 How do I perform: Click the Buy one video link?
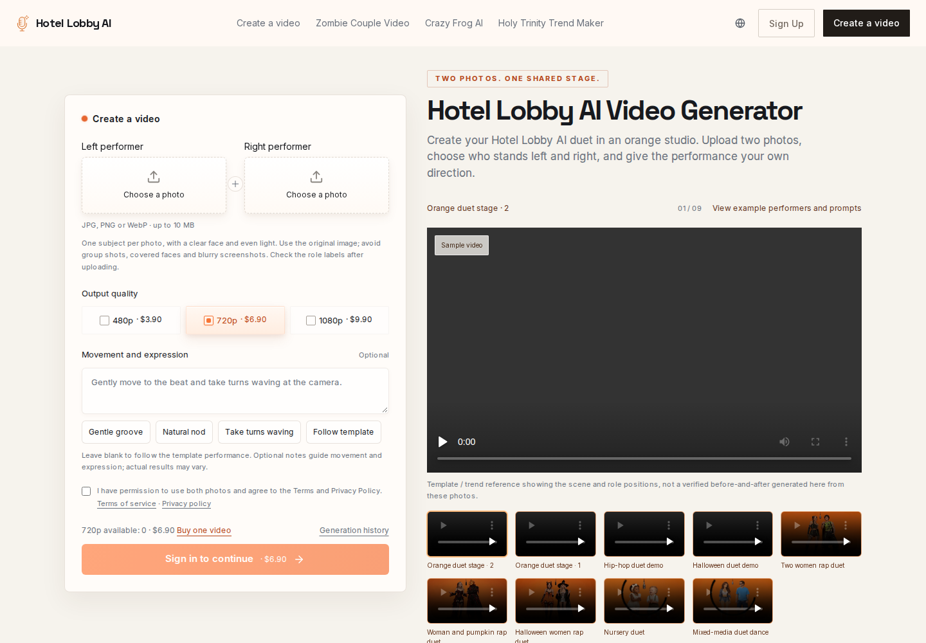(x=204, y=530)
